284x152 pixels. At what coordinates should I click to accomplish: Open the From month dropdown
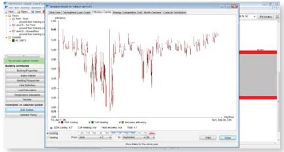click(x=90, y=138)
